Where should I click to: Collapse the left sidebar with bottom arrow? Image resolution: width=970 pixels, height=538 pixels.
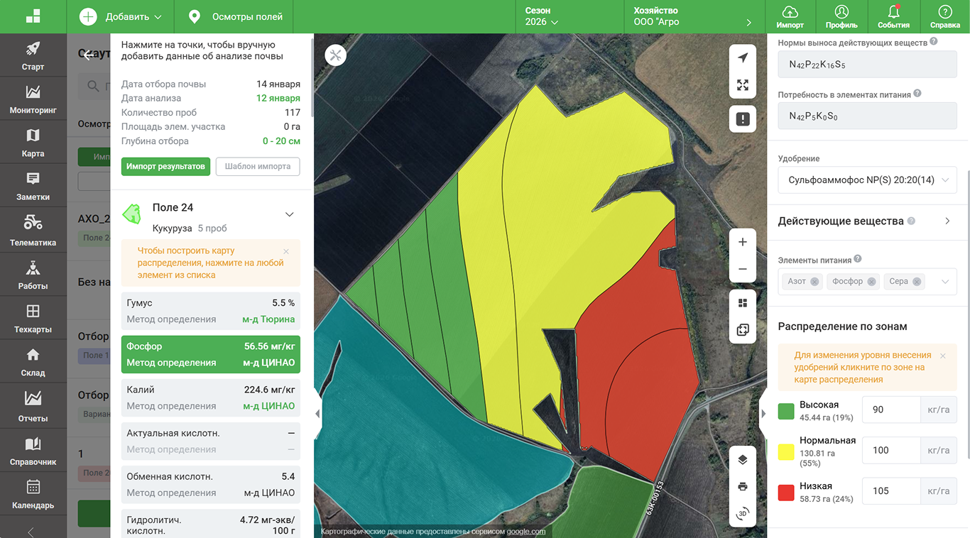[31, 532]
